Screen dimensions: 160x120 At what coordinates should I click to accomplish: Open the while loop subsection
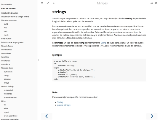point(6,108)
